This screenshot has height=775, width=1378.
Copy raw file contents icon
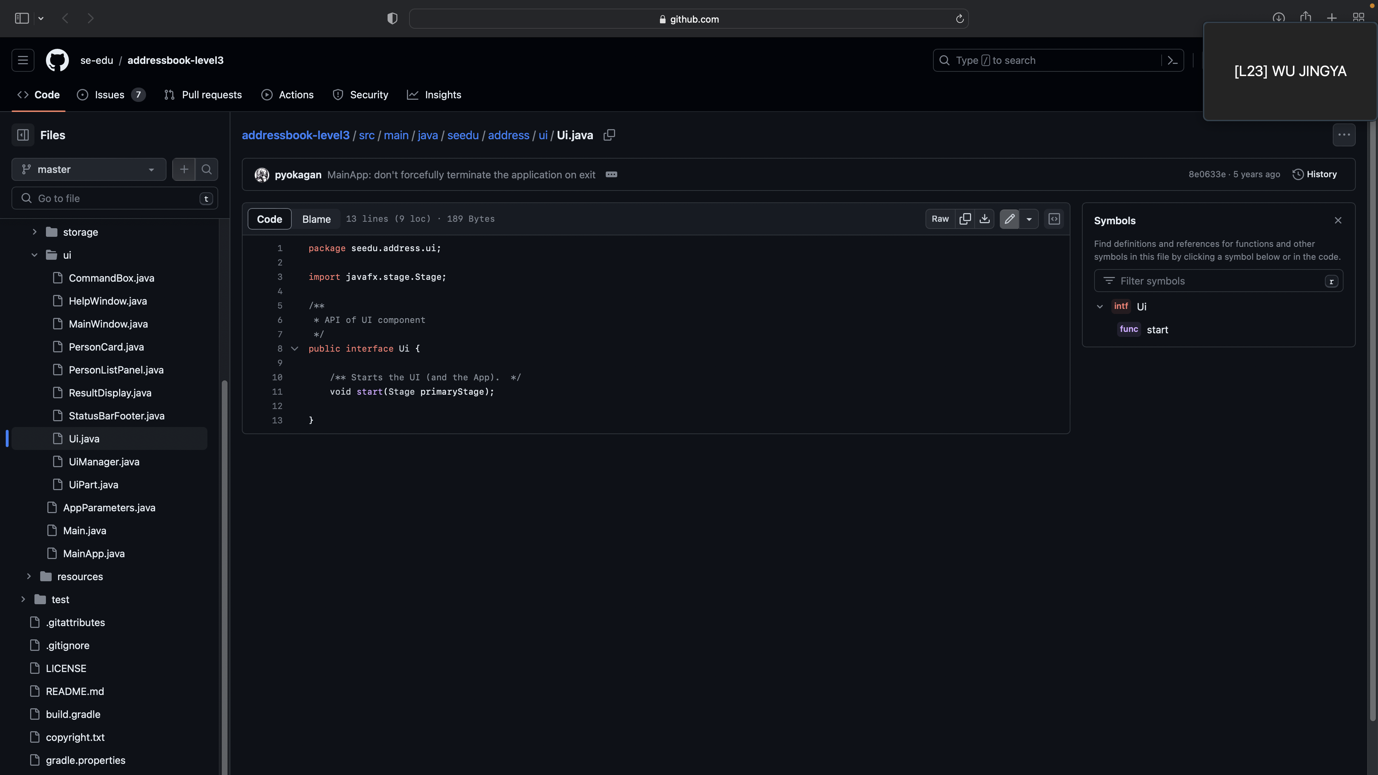pyautogui.click(x=965, y=219)
